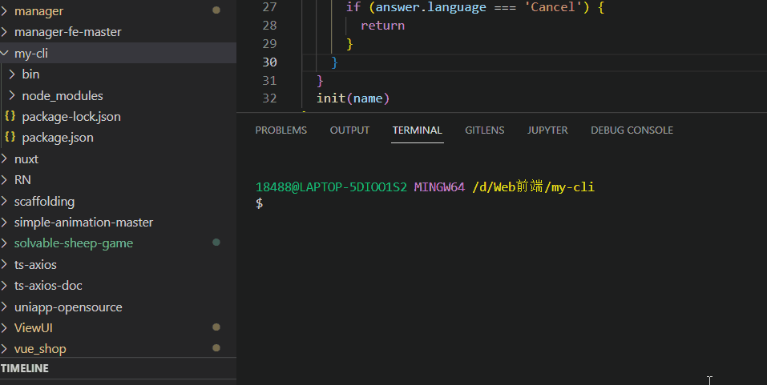Image resolution: width=767 pixels, height=385 pixels.
Task: Click the 'Cancel' string in code
Action: point(553,7)
